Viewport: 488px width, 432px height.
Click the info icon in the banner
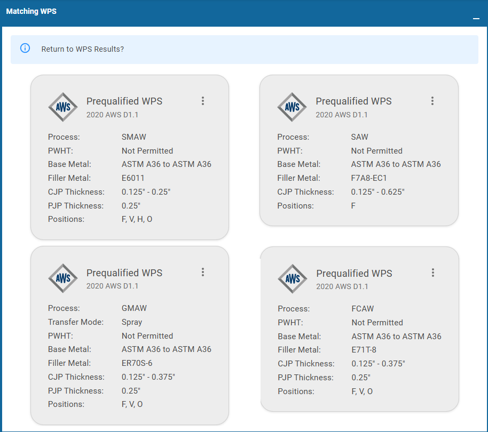click(x=25, y=49)
